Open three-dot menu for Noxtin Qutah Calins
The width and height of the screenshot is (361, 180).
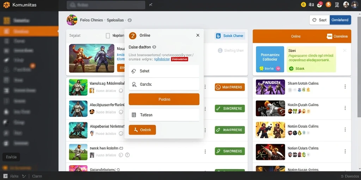345,108
